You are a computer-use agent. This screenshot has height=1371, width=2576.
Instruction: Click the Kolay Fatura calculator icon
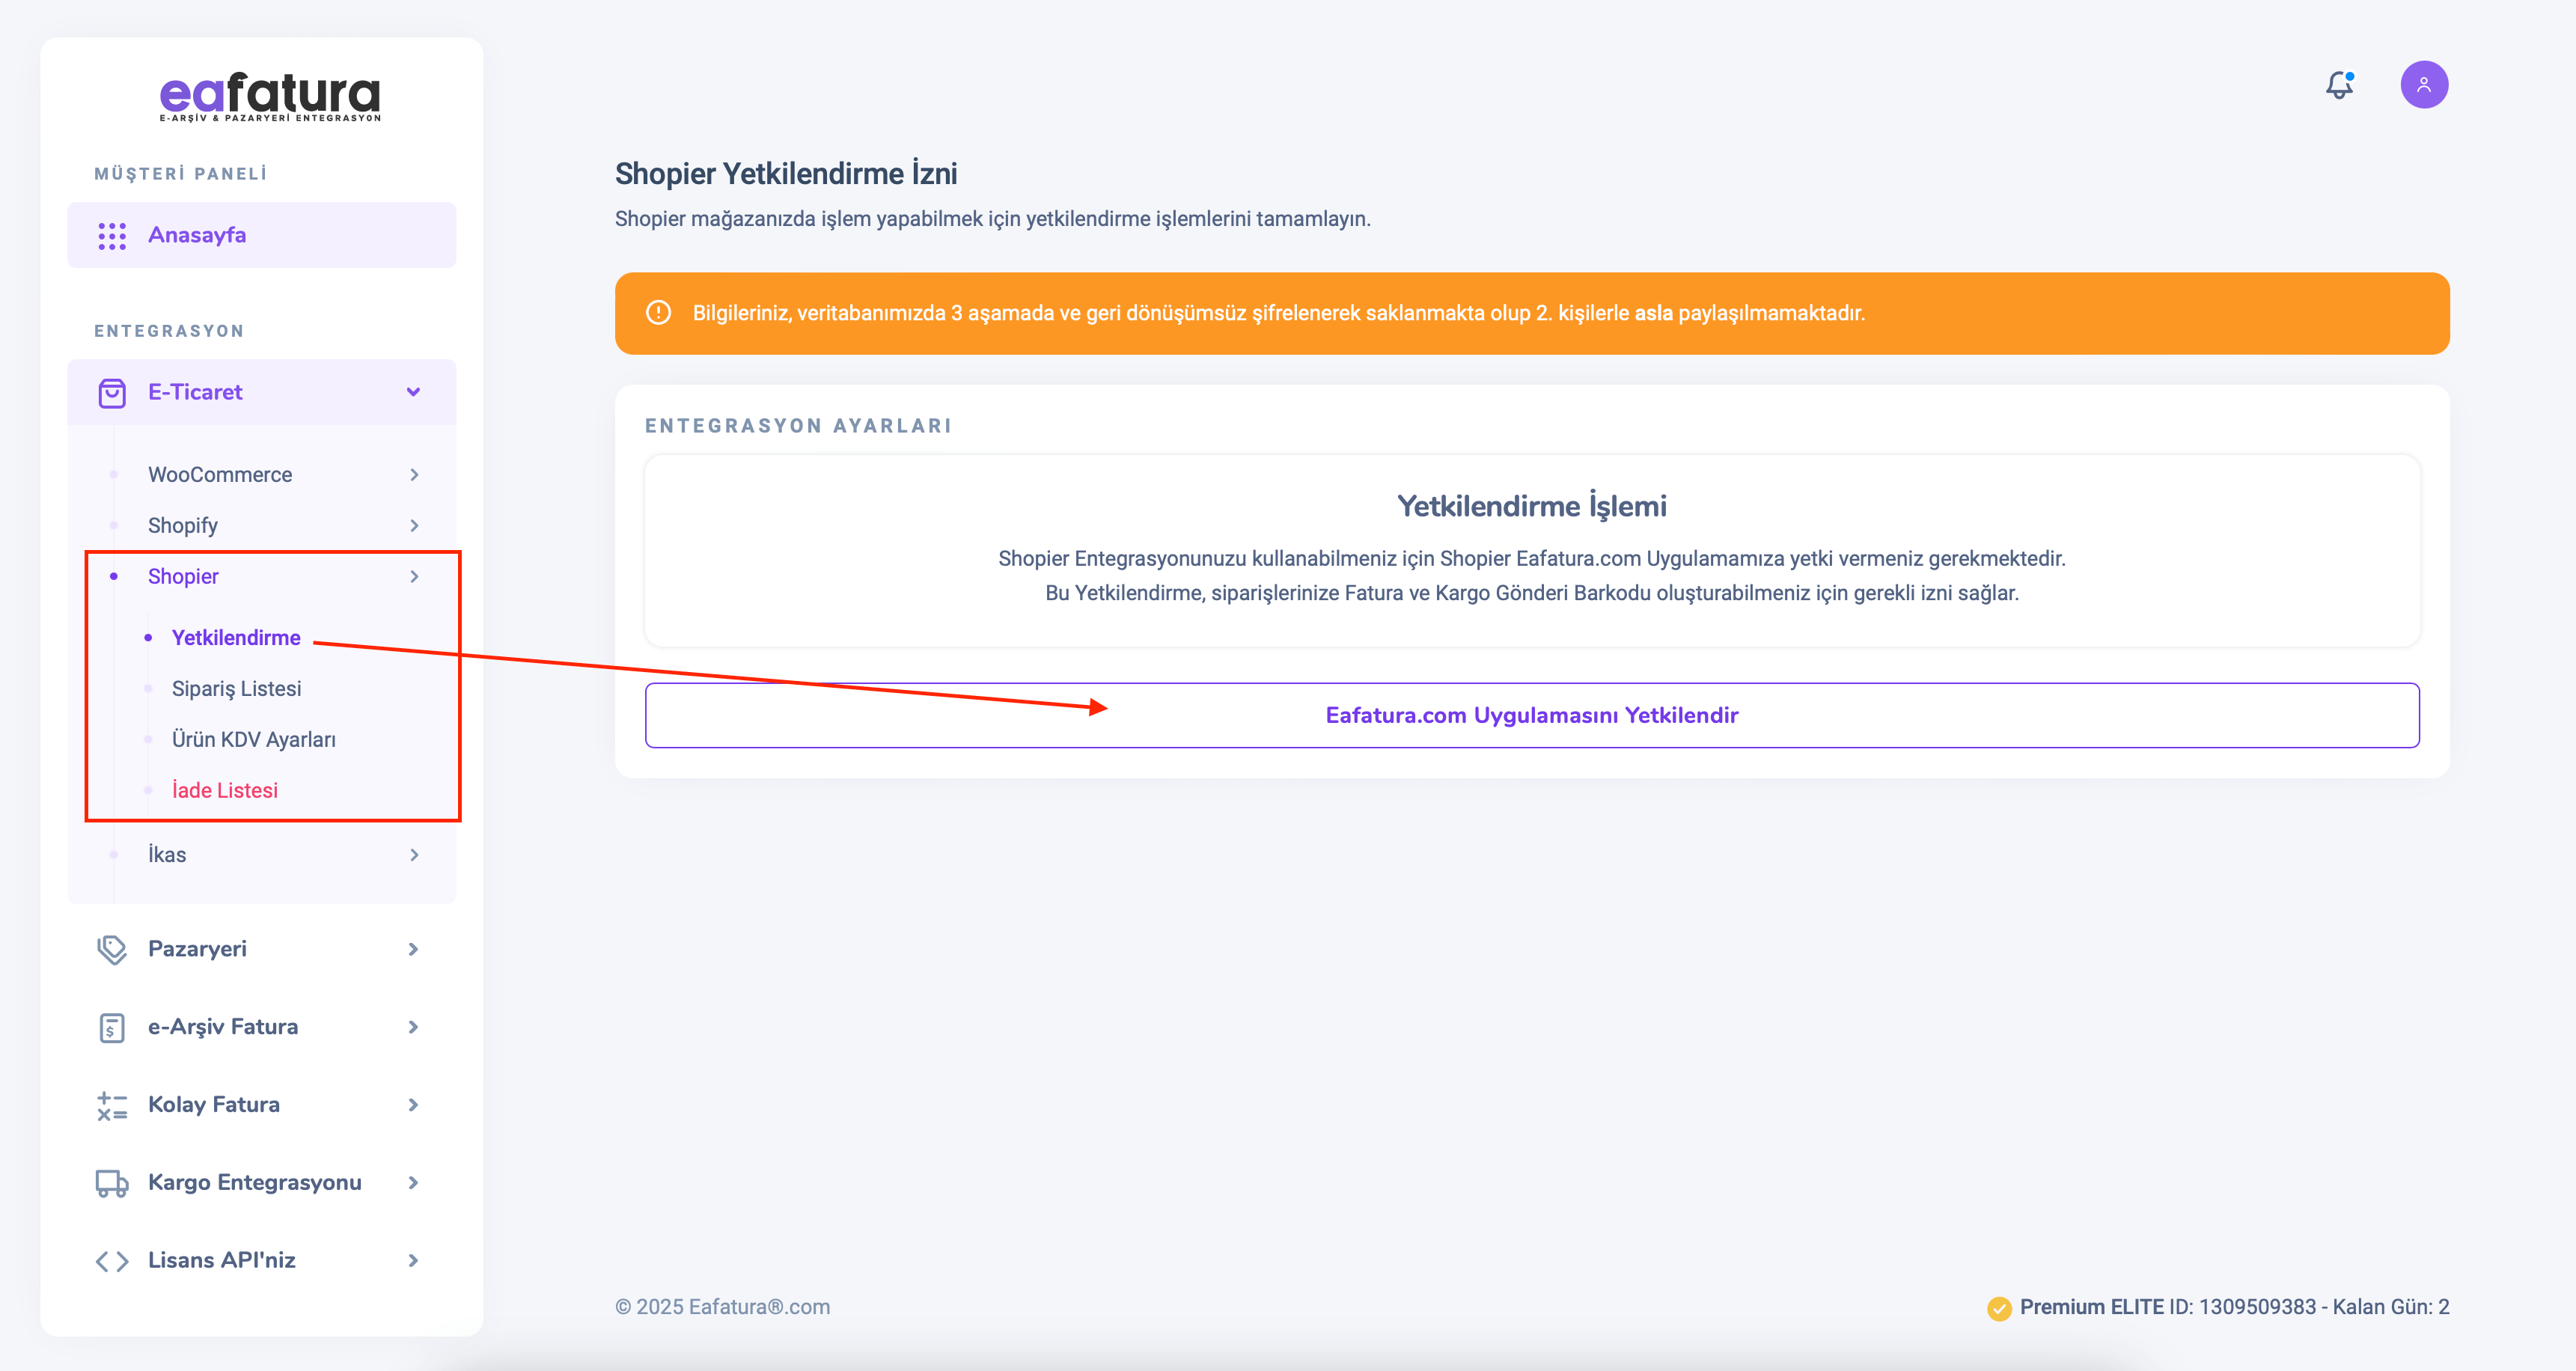[x=112, y=1105]
